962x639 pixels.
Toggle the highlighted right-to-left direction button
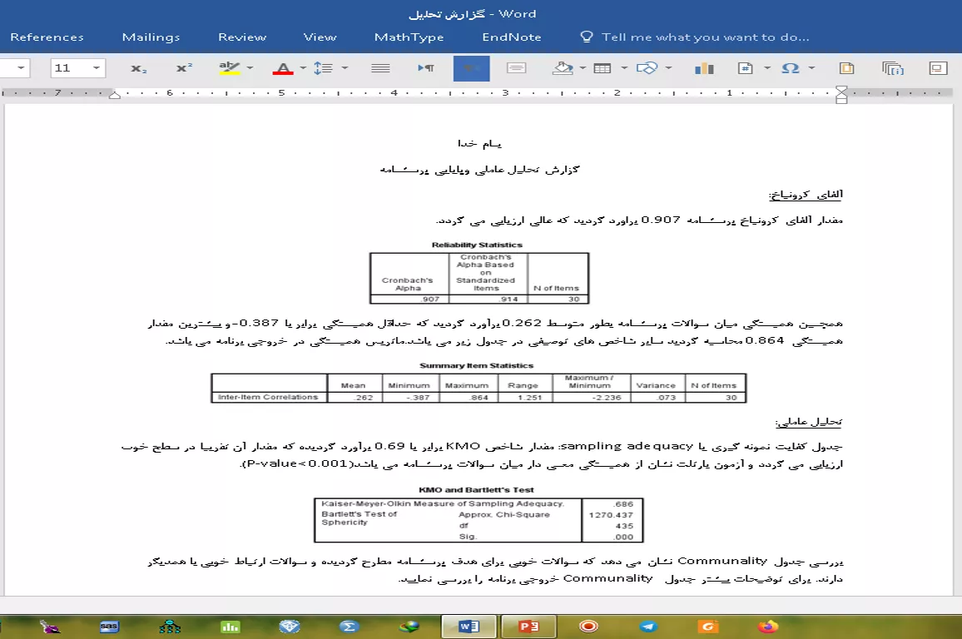pos(471,68)
